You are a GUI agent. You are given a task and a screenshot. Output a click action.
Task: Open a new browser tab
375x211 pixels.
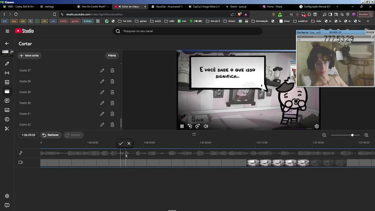pos(337,6)
